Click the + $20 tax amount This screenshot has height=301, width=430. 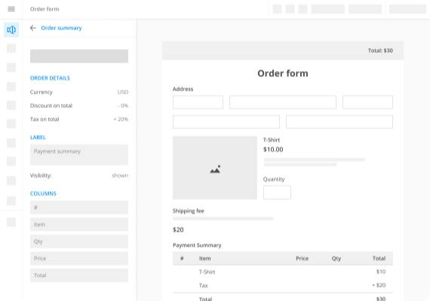pyautogui.click(x=379, y=285)
